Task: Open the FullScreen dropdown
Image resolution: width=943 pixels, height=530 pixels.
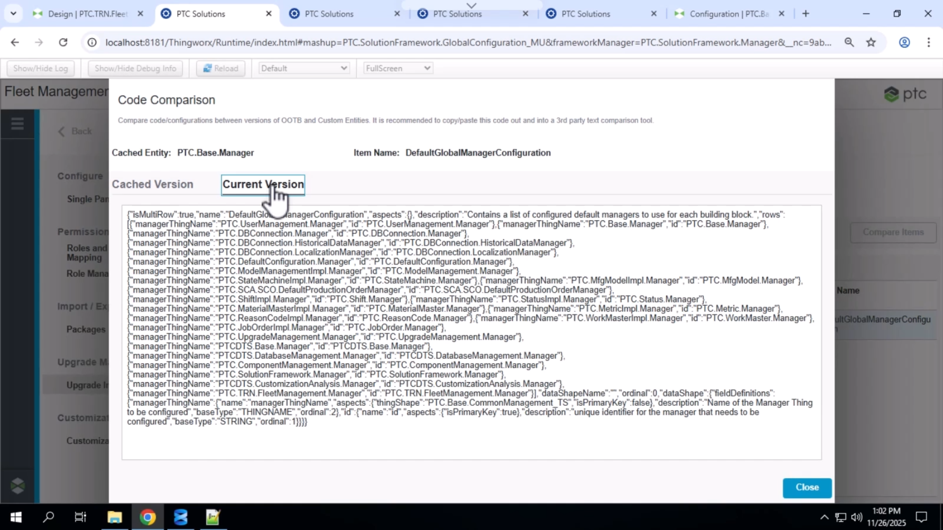Action: [398, 68]
